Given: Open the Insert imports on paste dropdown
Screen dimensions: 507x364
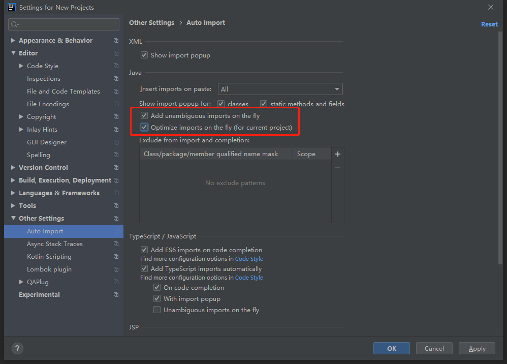Looking at the screenshot, I should tap(280, 89).
